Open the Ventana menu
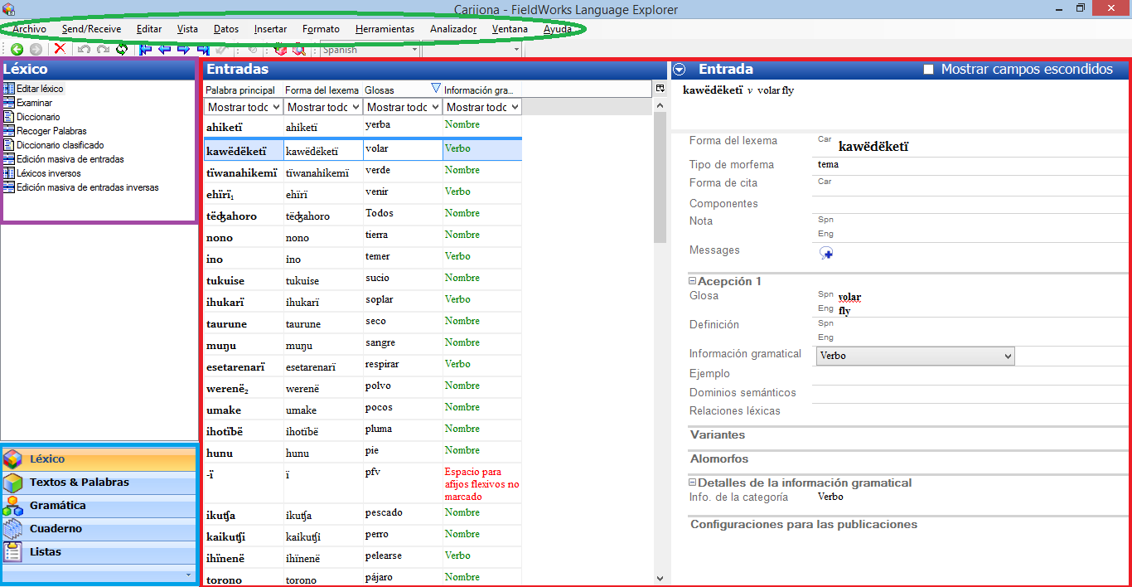Image resolution: width=1132 pixels, height=587 pixels. (x=510, y=29)
